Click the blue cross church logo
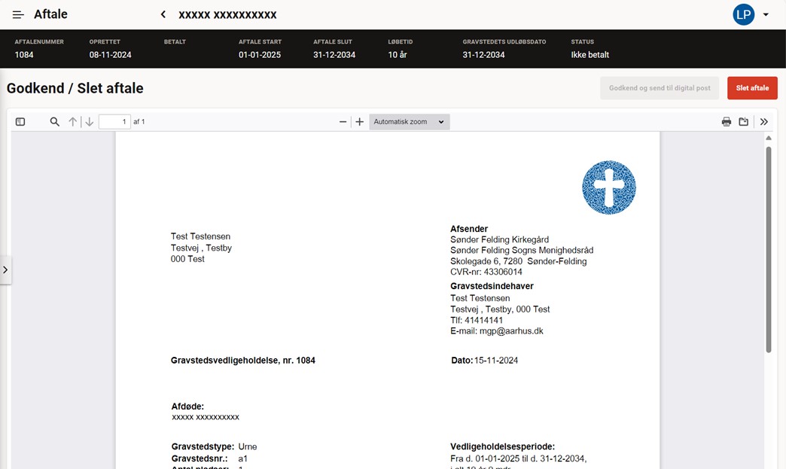Viewport: 786px width, 469px height. point(609,187)
